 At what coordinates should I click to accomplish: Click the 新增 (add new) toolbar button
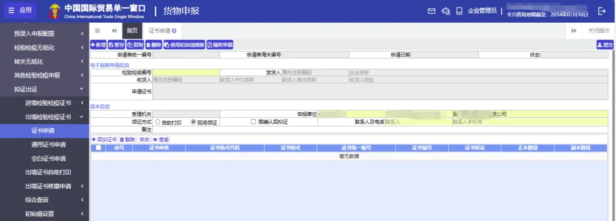point(98,45)
